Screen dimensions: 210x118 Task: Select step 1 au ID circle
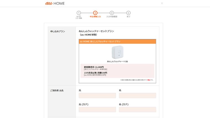pyautogui.click(x=79, y=13)
